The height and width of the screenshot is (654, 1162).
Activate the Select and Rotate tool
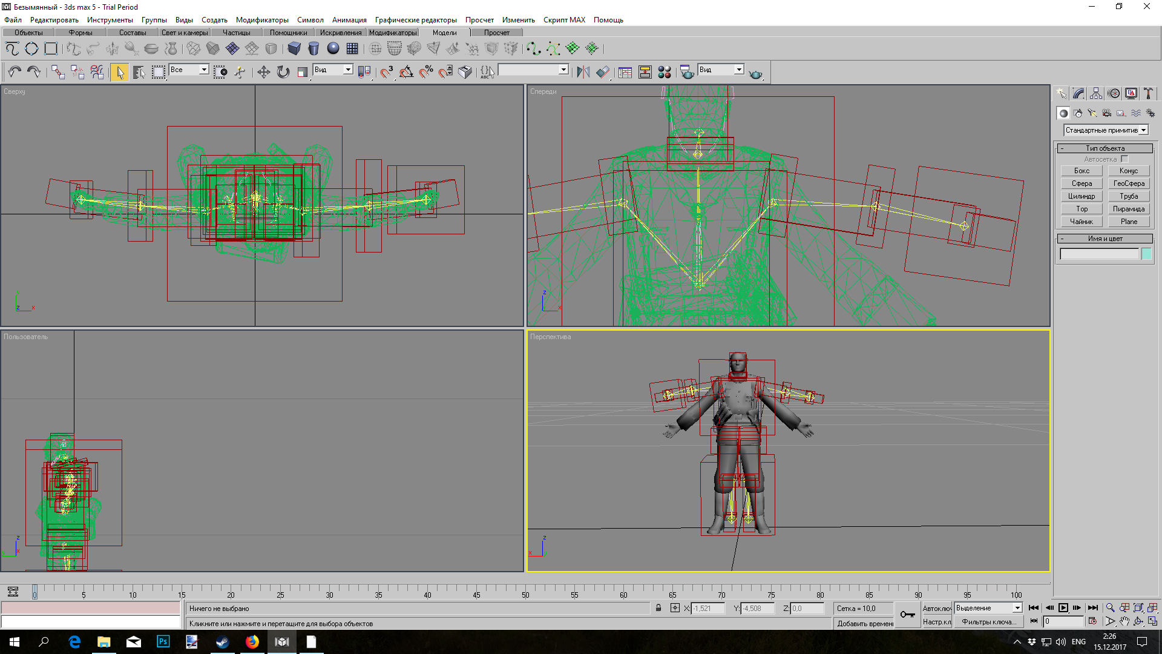point(283,72)
